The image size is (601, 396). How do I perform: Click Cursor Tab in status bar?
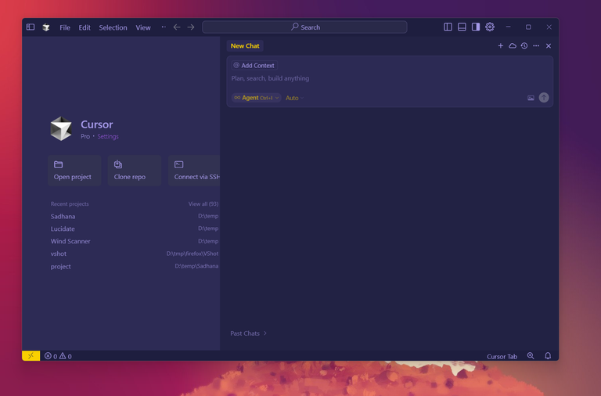[502, 357]
